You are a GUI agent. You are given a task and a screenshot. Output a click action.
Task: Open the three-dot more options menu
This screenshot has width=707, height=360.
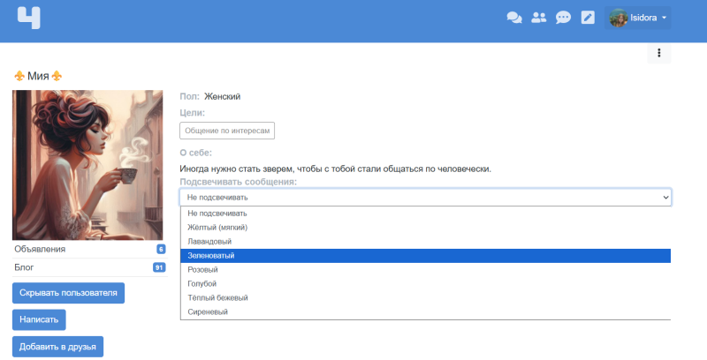coord(658,54)
